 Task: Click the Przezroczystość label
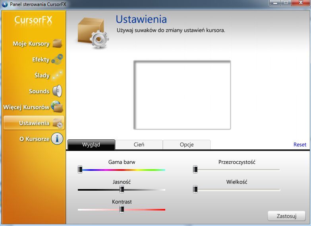(x=237, y=162)
